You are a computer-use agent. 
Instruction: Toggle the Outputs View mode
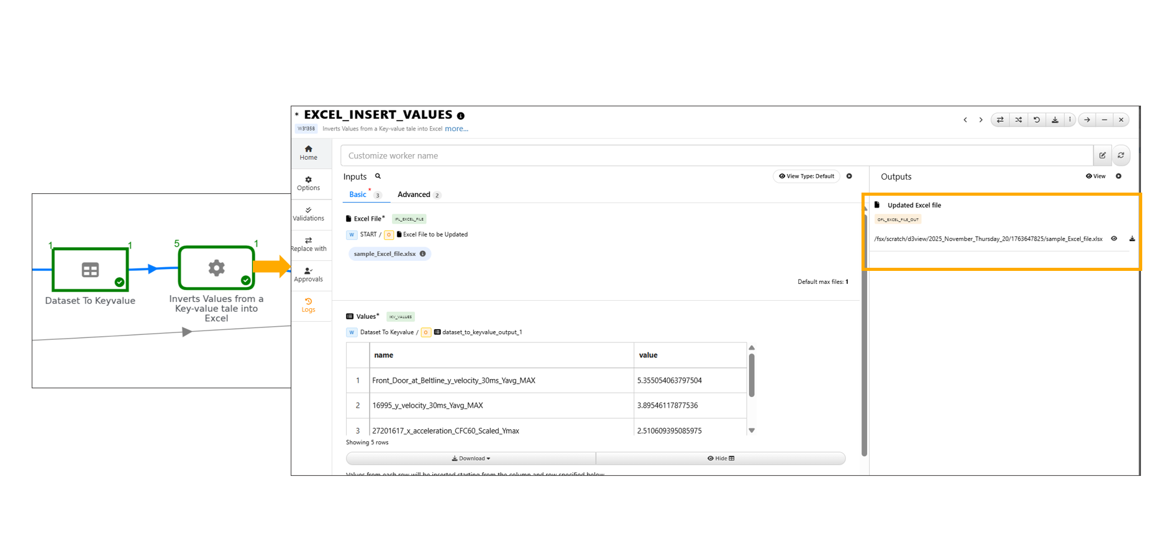tap(1096, 176)
